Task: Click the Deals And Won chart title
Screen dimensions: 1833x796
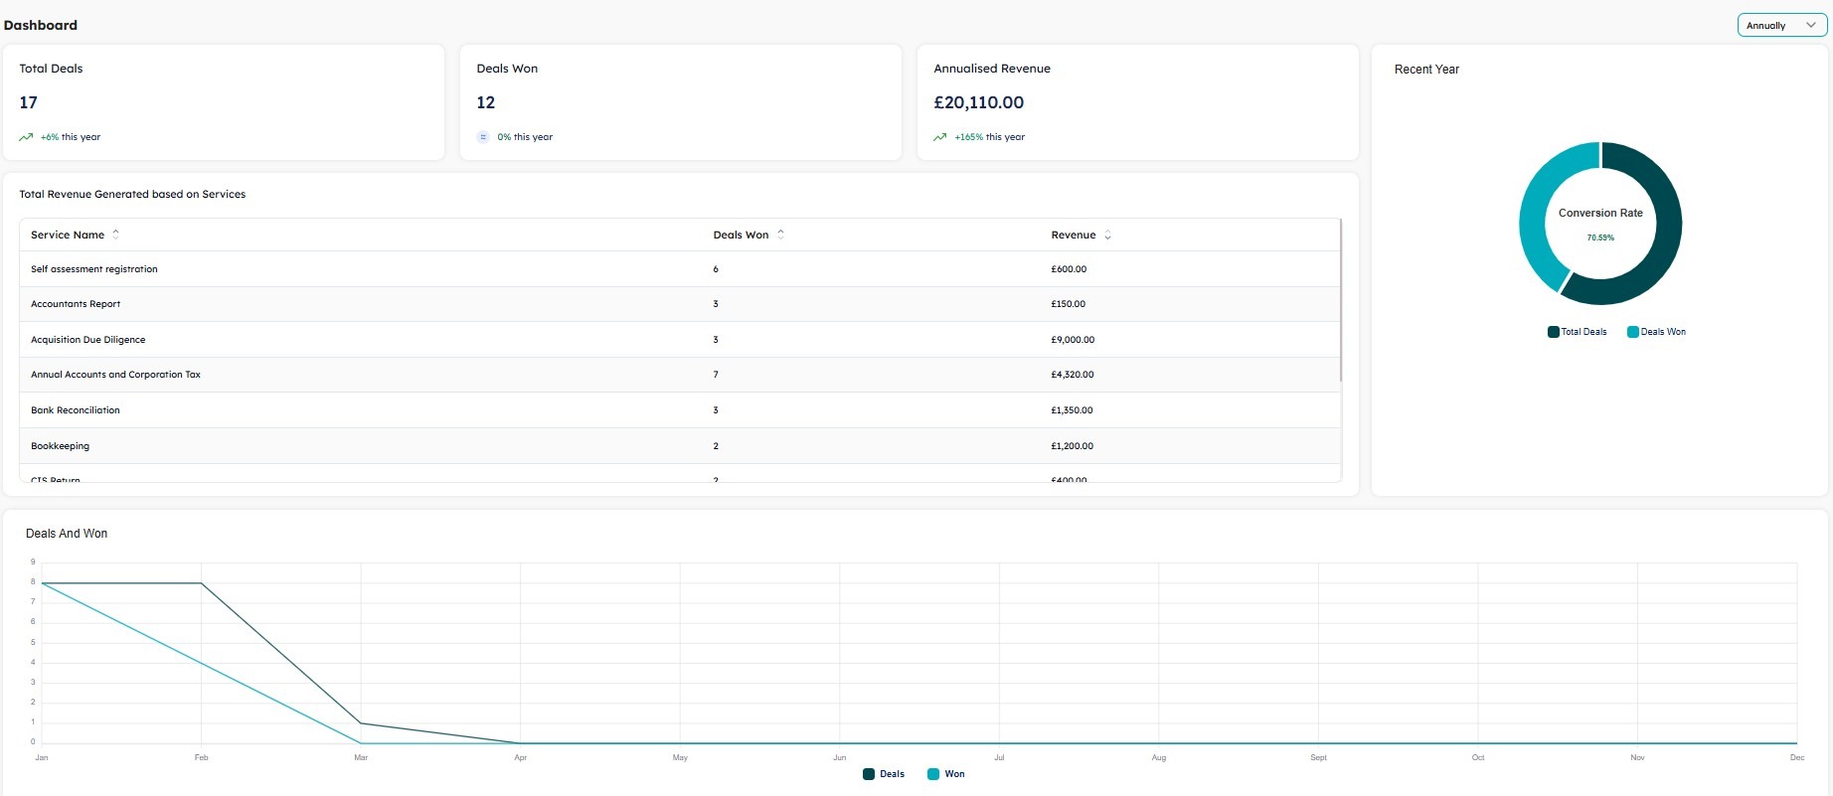Action: point(67,534)
